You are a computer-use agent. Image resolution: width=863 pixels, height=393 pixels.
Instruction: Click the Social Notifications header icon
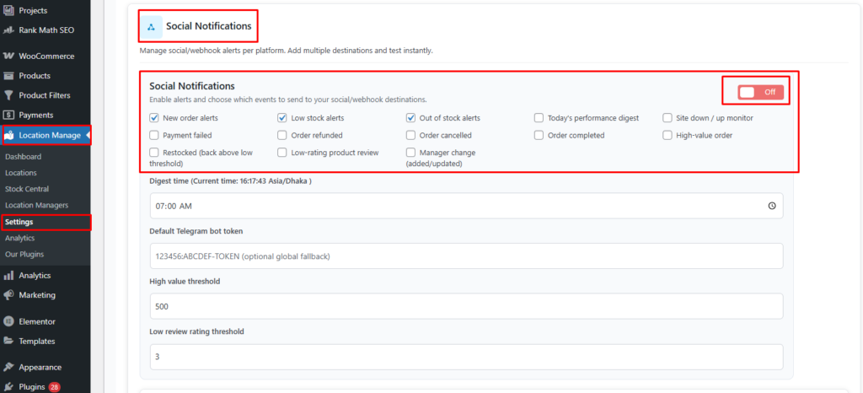(151, 27)
